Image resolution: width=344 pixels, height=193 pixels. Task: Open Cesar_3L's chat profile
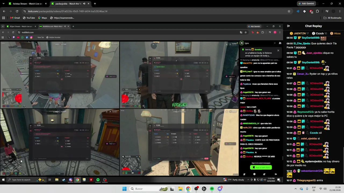pos(302,74)
